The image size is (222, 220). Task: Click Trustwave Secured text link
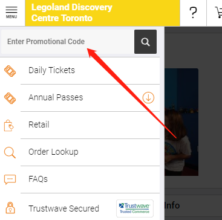click(64, 209)
